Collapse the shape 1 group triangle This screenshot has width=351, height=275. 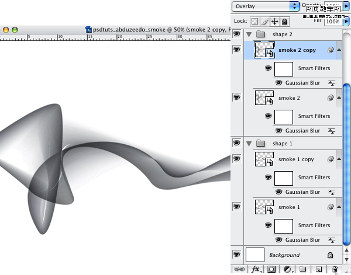tap(249, 143)
